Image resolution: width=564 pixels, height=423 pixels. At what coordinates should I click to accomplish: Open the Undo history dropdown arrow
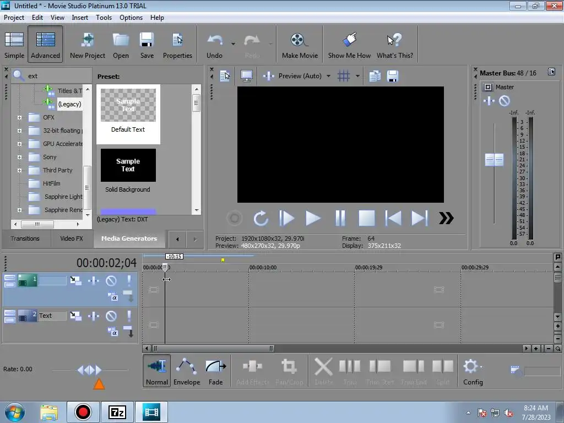(x=233, y=44)
